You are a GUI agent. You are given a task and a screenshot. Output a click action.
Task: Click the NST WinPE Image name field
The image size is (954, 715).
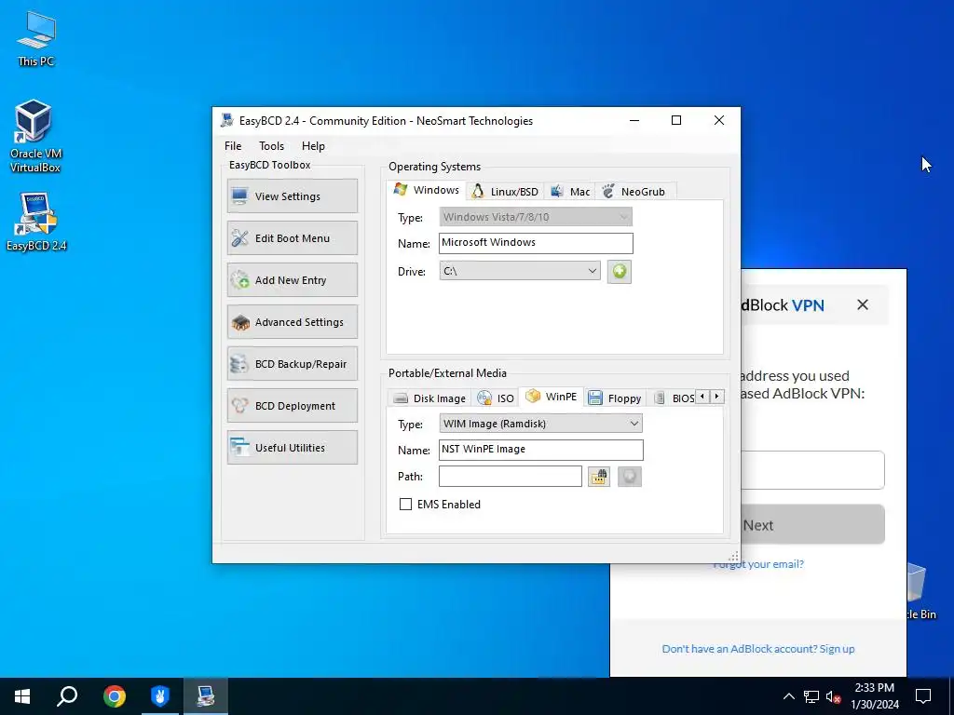[540, 450]
